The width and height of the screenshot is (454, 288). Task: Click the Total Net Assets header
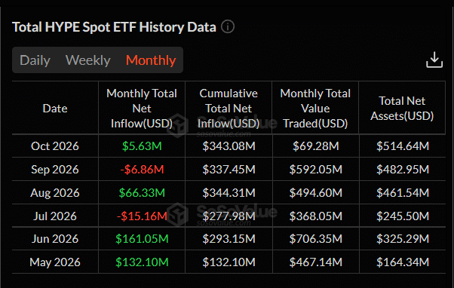[x=402, y=109]
